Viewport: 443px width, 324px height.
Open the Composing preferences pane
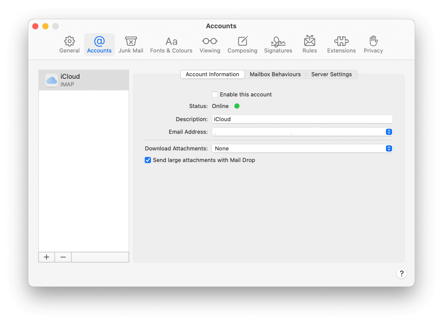[242, 45]
